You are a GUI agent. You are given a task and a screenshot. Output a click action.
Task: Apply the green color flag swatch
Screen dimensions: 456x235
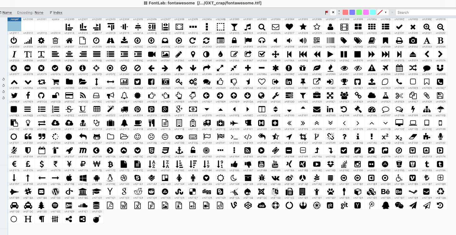(359, 12)
